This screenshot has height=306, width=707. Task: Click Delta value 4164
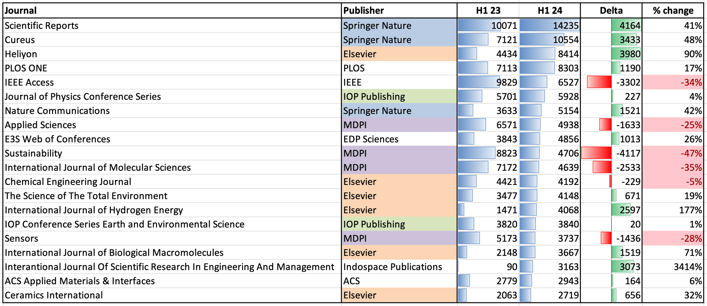pos(611,26)
